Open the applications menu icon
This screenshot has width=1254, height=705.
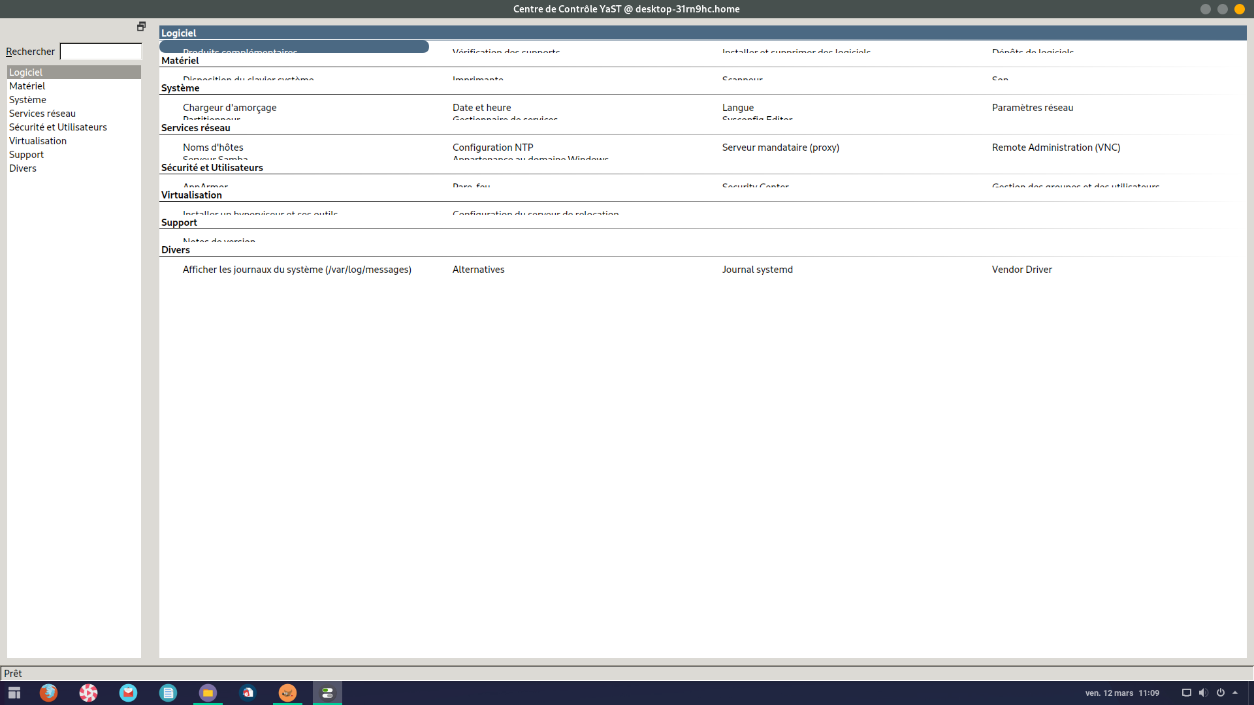[x=14, y=693]
